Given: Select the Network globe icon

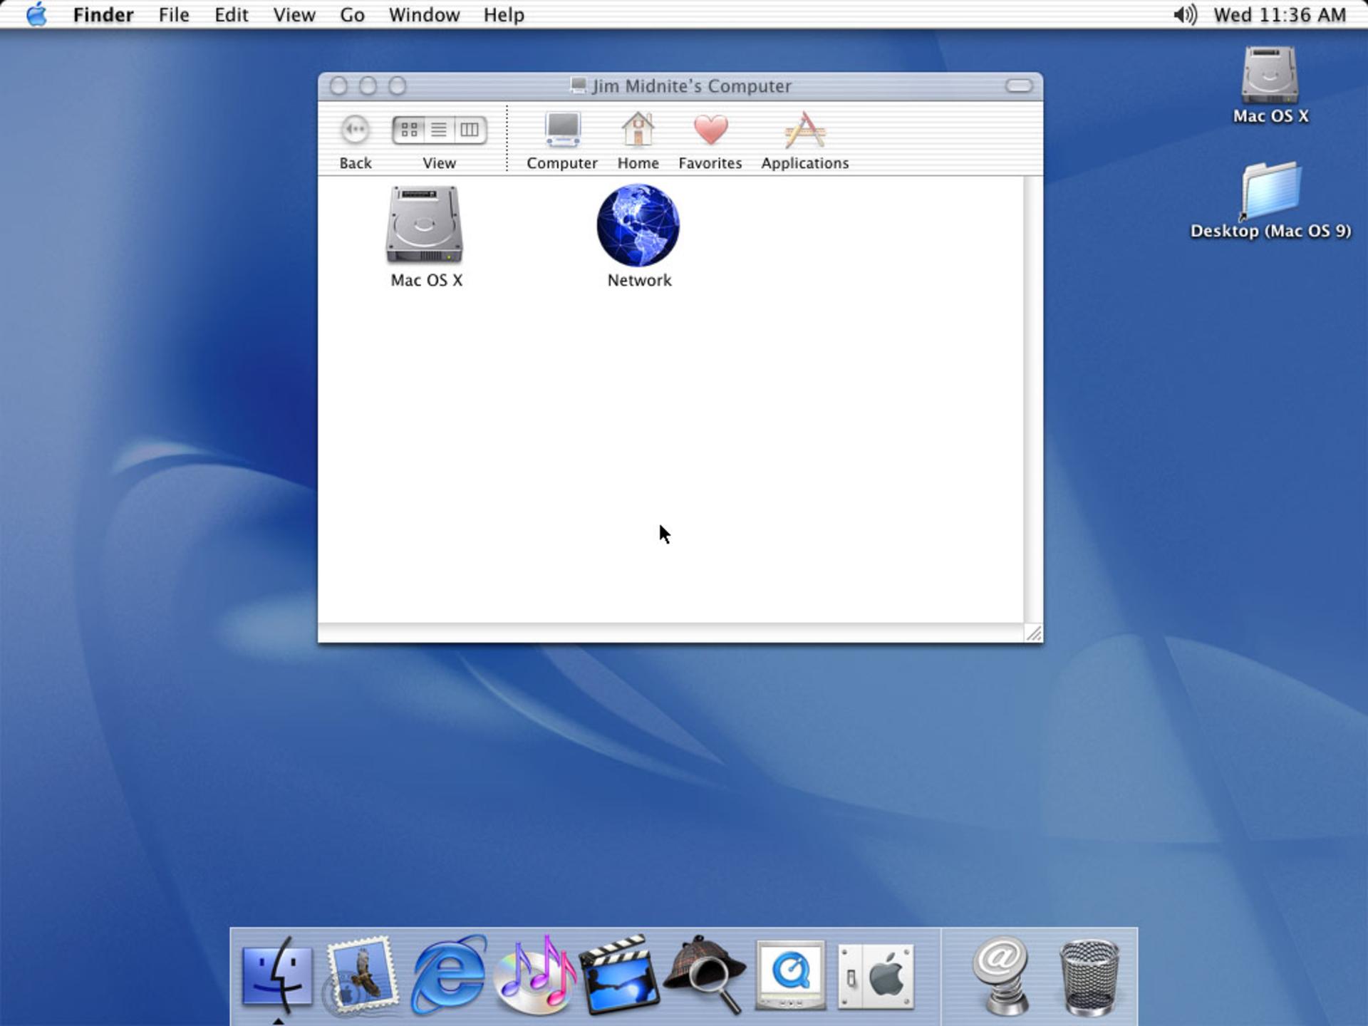Looking at the screenshot, I should pos(638,225).
